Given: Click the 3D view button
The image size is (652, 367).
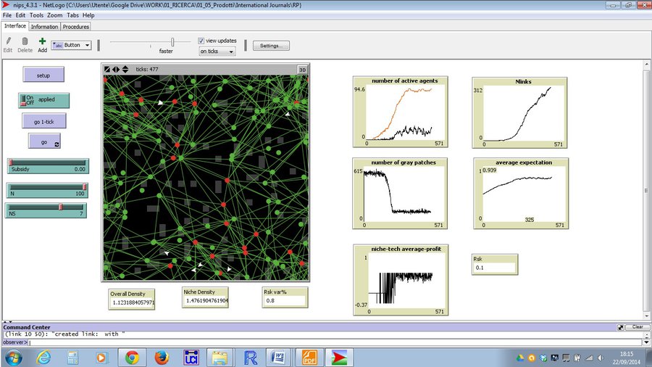Looking at the screenshot, I should pyautogui.click(x=303, y=70).
